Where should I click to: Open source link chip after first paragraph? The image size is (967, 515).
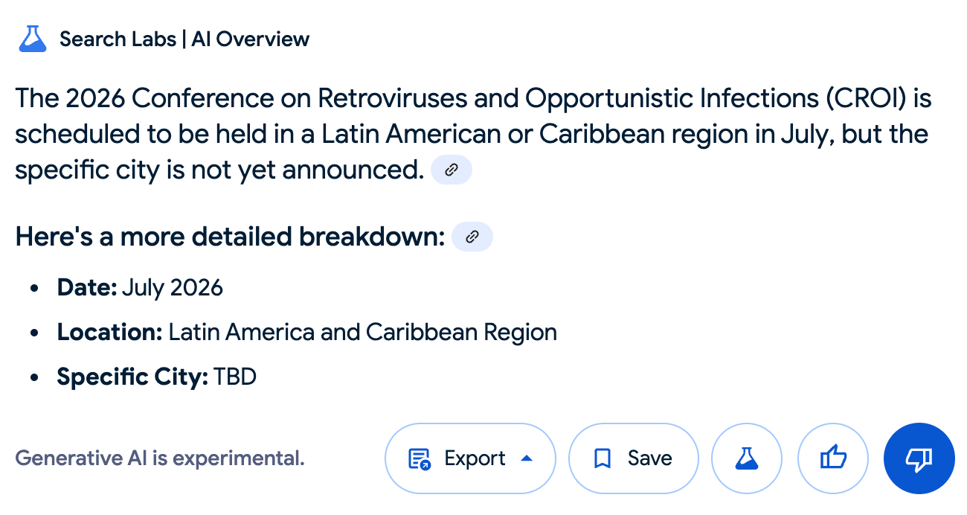[452, 170]
